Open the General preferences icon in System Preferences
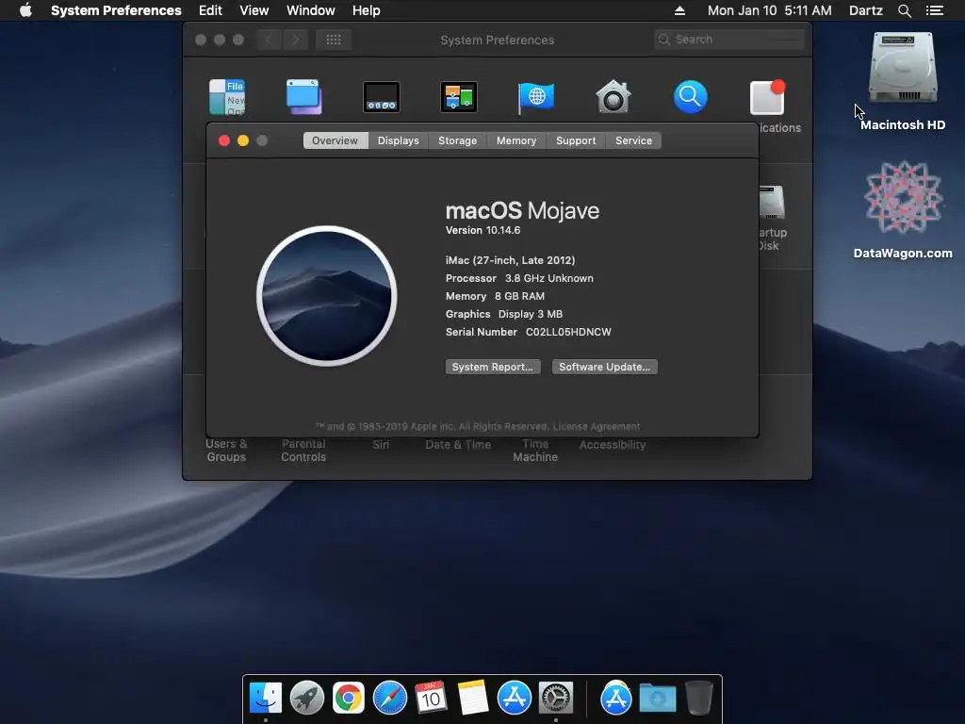Viewport: 965px width, 724px height. [x=227, y=97]
